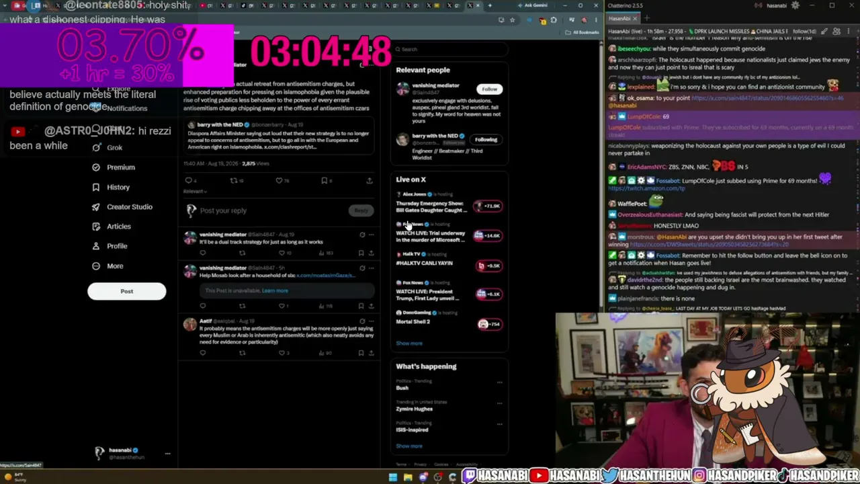Reply to Aatif's comment
The width and height of the screenshot is (860, 484).
coord(203,353)
